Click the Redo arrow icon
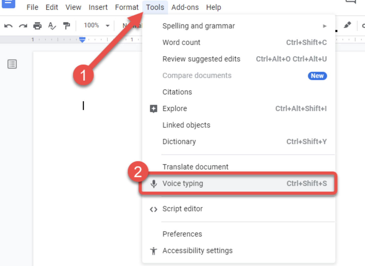The height and width of the screenshot is (266, 365). [23, 26]
